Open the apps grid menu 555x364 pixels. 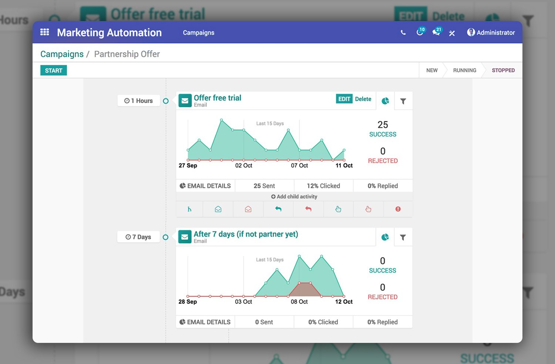point(45,32)
